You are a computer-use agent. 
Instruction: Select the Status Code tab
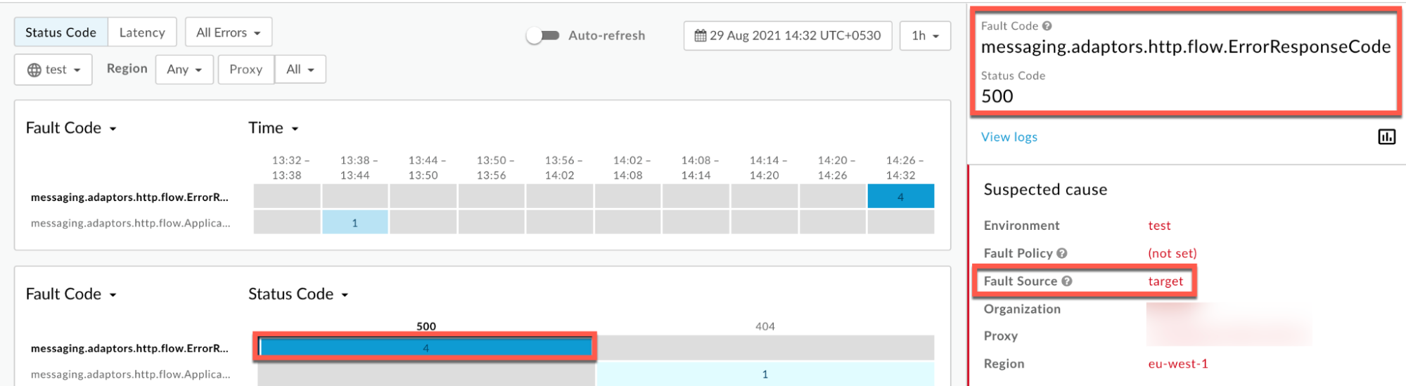tap(60, 32)
